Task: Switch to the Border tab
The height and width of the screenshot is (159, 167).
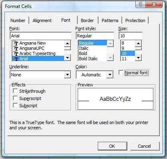Action: [87, 20]
